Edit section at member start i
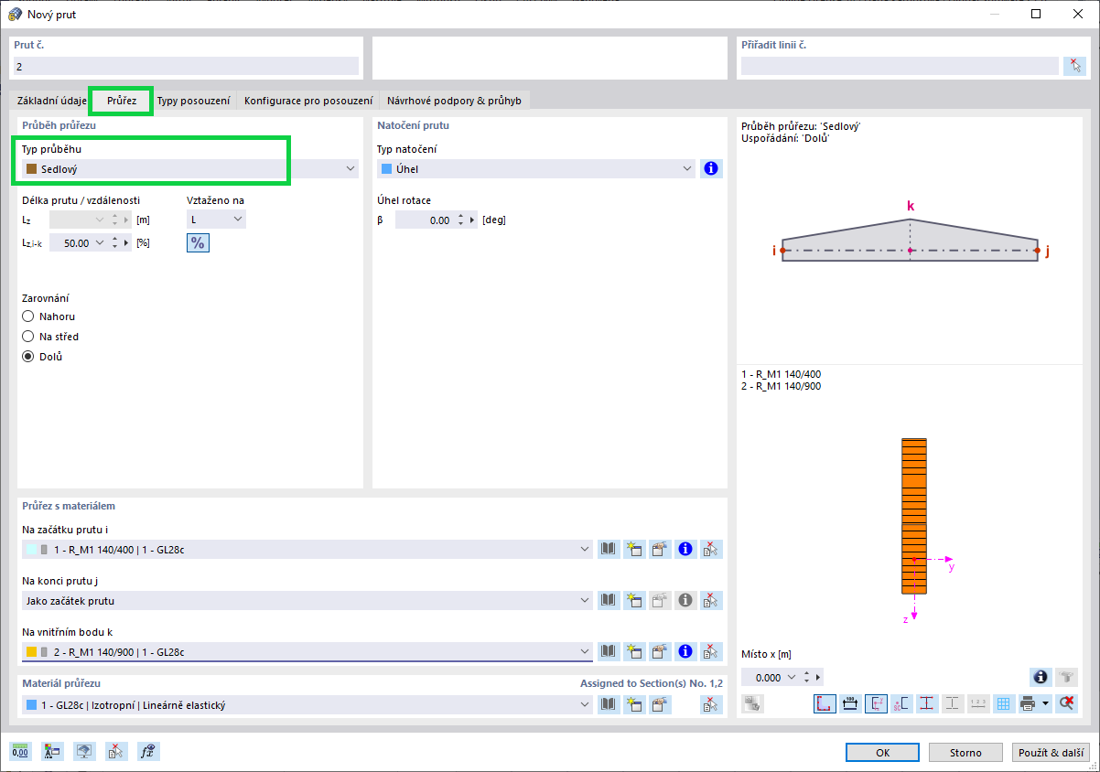The height and width of the screenshot is (772, 1100). [x=659, y=550]
